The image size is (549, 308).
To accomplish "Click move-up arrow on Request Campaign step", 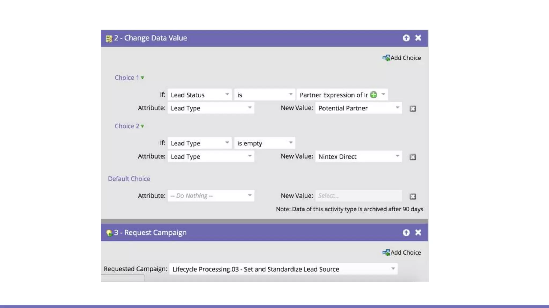I will click(x=406, y=233).
